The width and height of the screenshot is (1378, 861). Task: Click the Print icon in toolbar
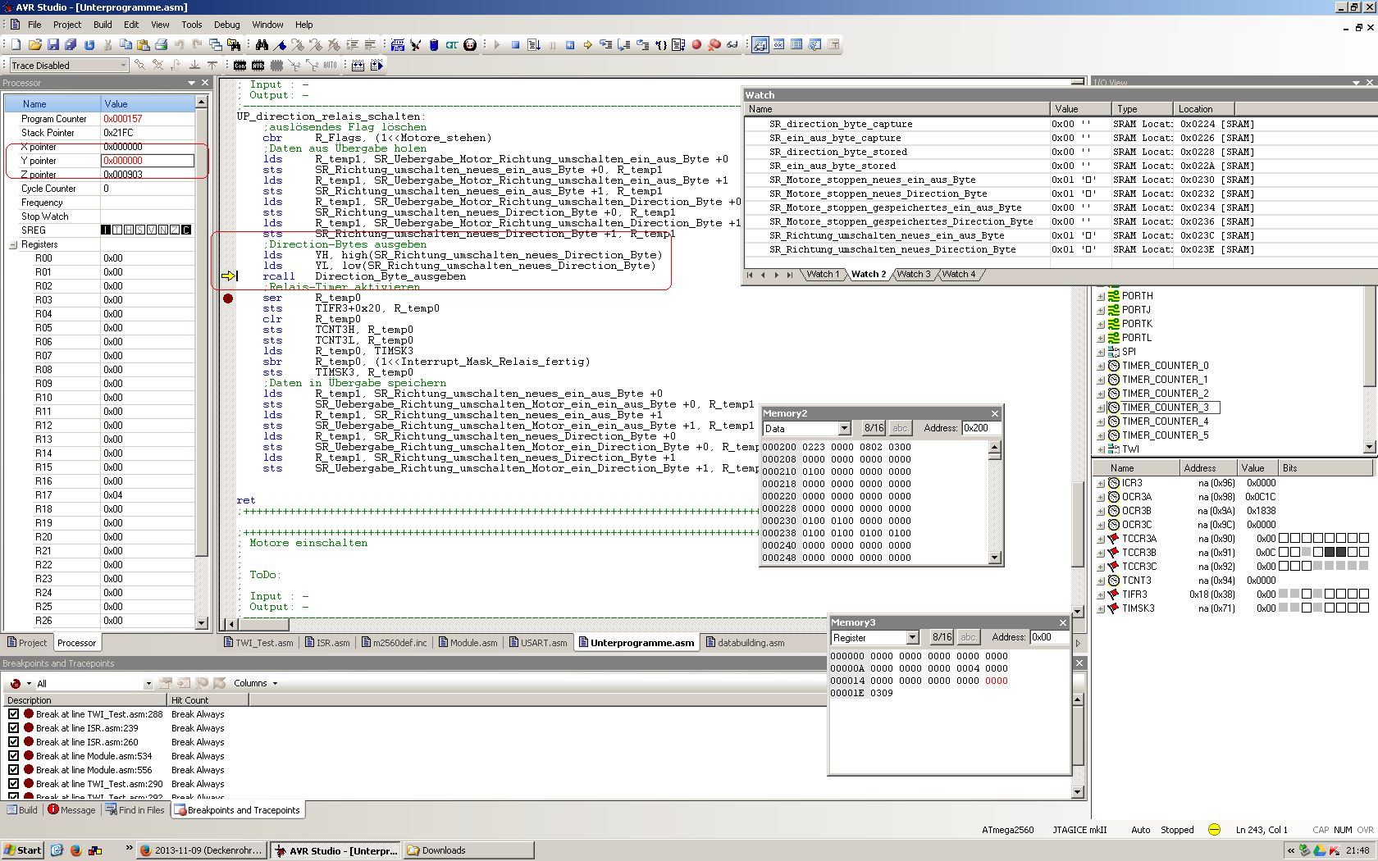[161, 45]
